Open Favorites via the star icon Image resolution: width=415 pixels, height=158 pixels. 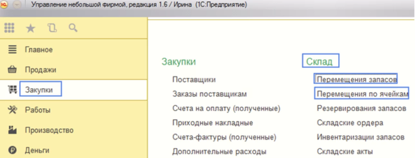pos(30,28)
